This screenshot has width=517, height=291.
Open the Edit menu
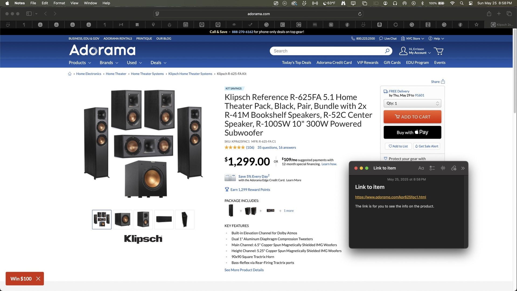(x=45, y=3)
